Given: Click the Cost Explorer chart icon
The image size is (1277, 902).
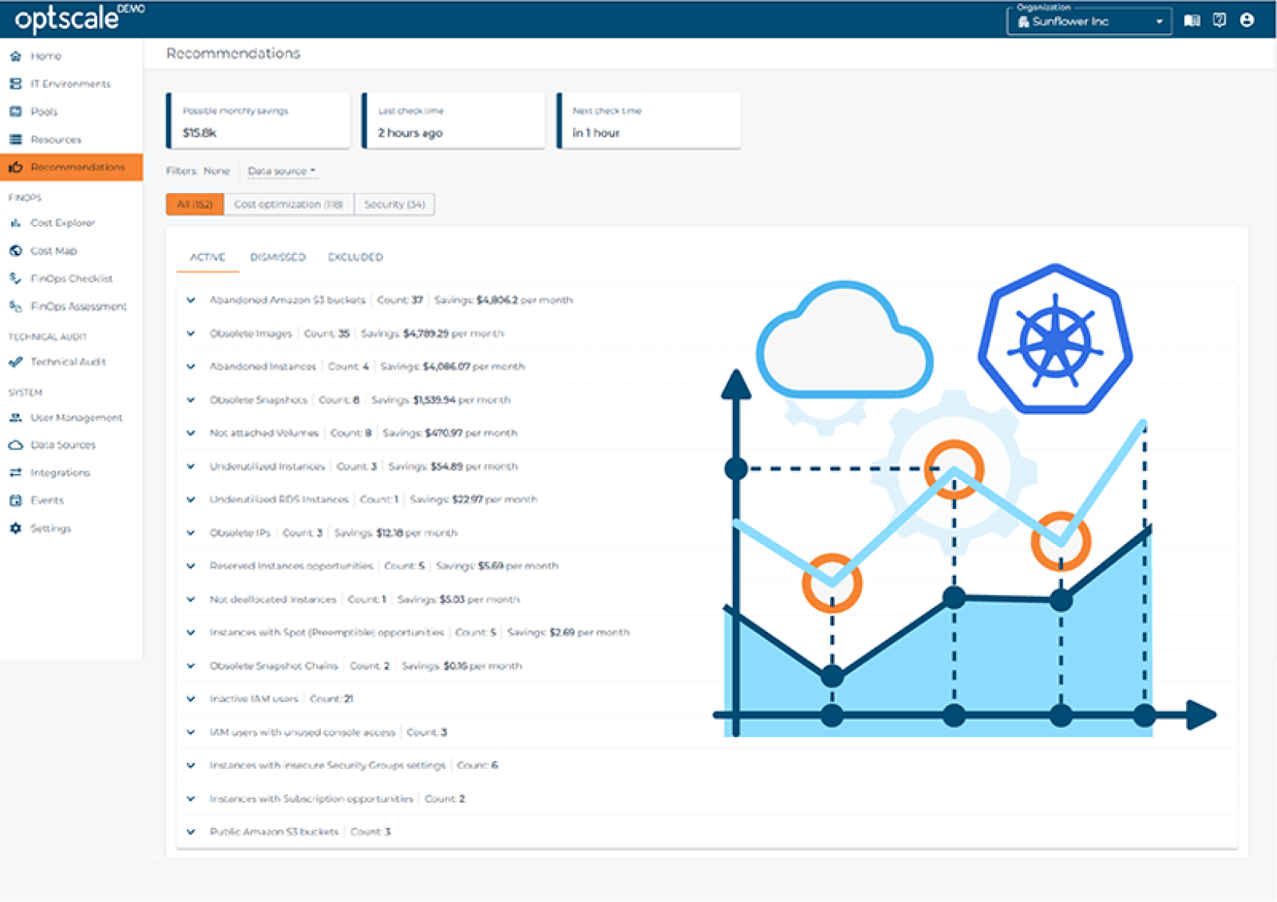Looking at the screenshot, I should (16, 223).
